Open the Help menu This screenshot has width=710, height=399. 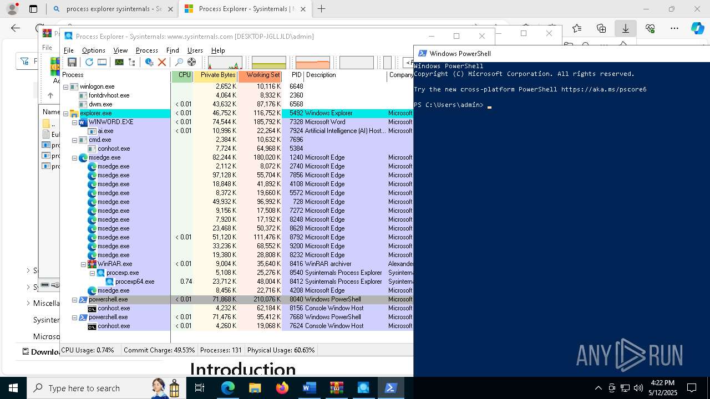click(218, 50)
